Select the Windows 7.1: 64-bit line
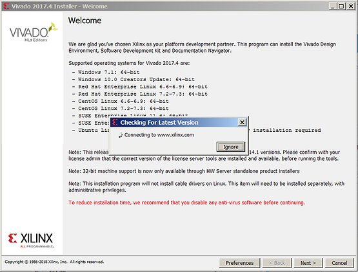358x272 pixels. point(106,72)
